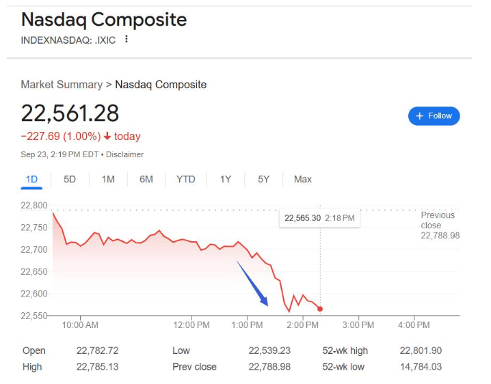Switch to the 1M chart range
The image size is (491, 384).
click(108, 179)
